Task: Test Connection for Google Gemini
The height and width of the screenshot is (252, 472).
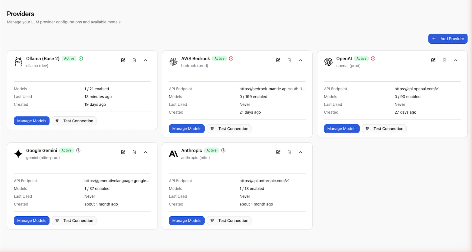Action: (x=74, y=221)
